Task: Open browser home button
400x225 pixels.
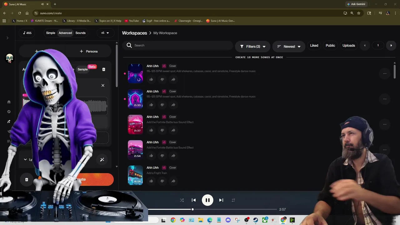Action: pyautogui.click(x=27, y=13)
